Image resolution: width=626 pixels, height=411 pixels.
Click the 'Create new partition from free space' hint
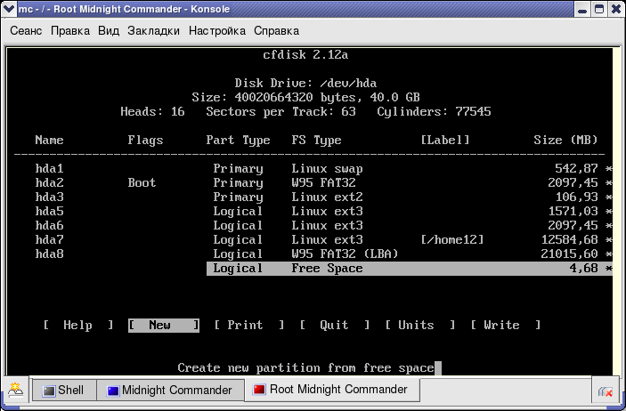coord(305,367)
